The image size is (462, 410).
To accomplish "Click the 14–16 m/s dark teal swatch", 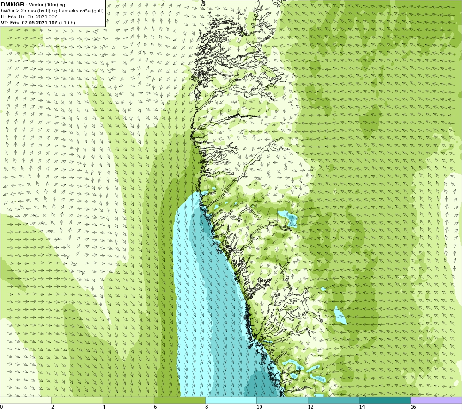I will (x=385, y=400).
